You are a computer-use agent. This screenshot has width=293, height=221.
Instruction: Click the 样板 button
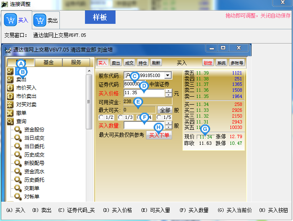coord(100,17)
